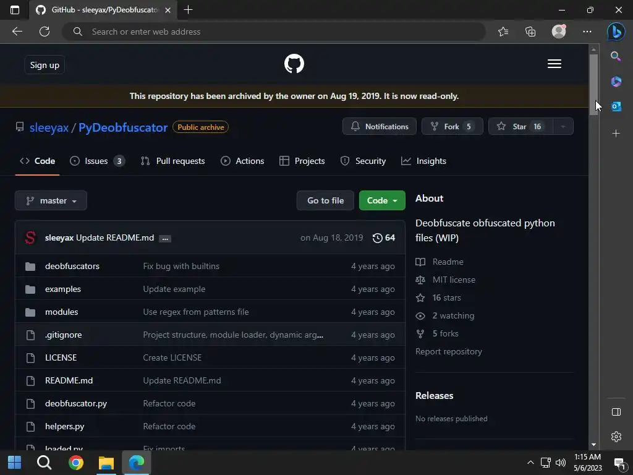Open the hamburger navigation menu

(x=554, y=64)
